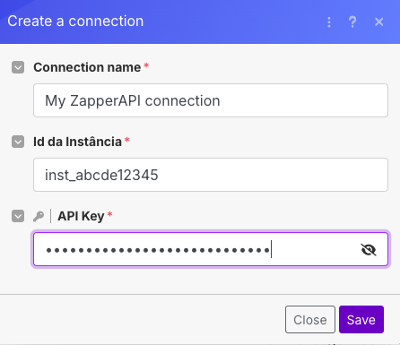Click the Id da Instância label
The image size is (400, 345).
77,142
